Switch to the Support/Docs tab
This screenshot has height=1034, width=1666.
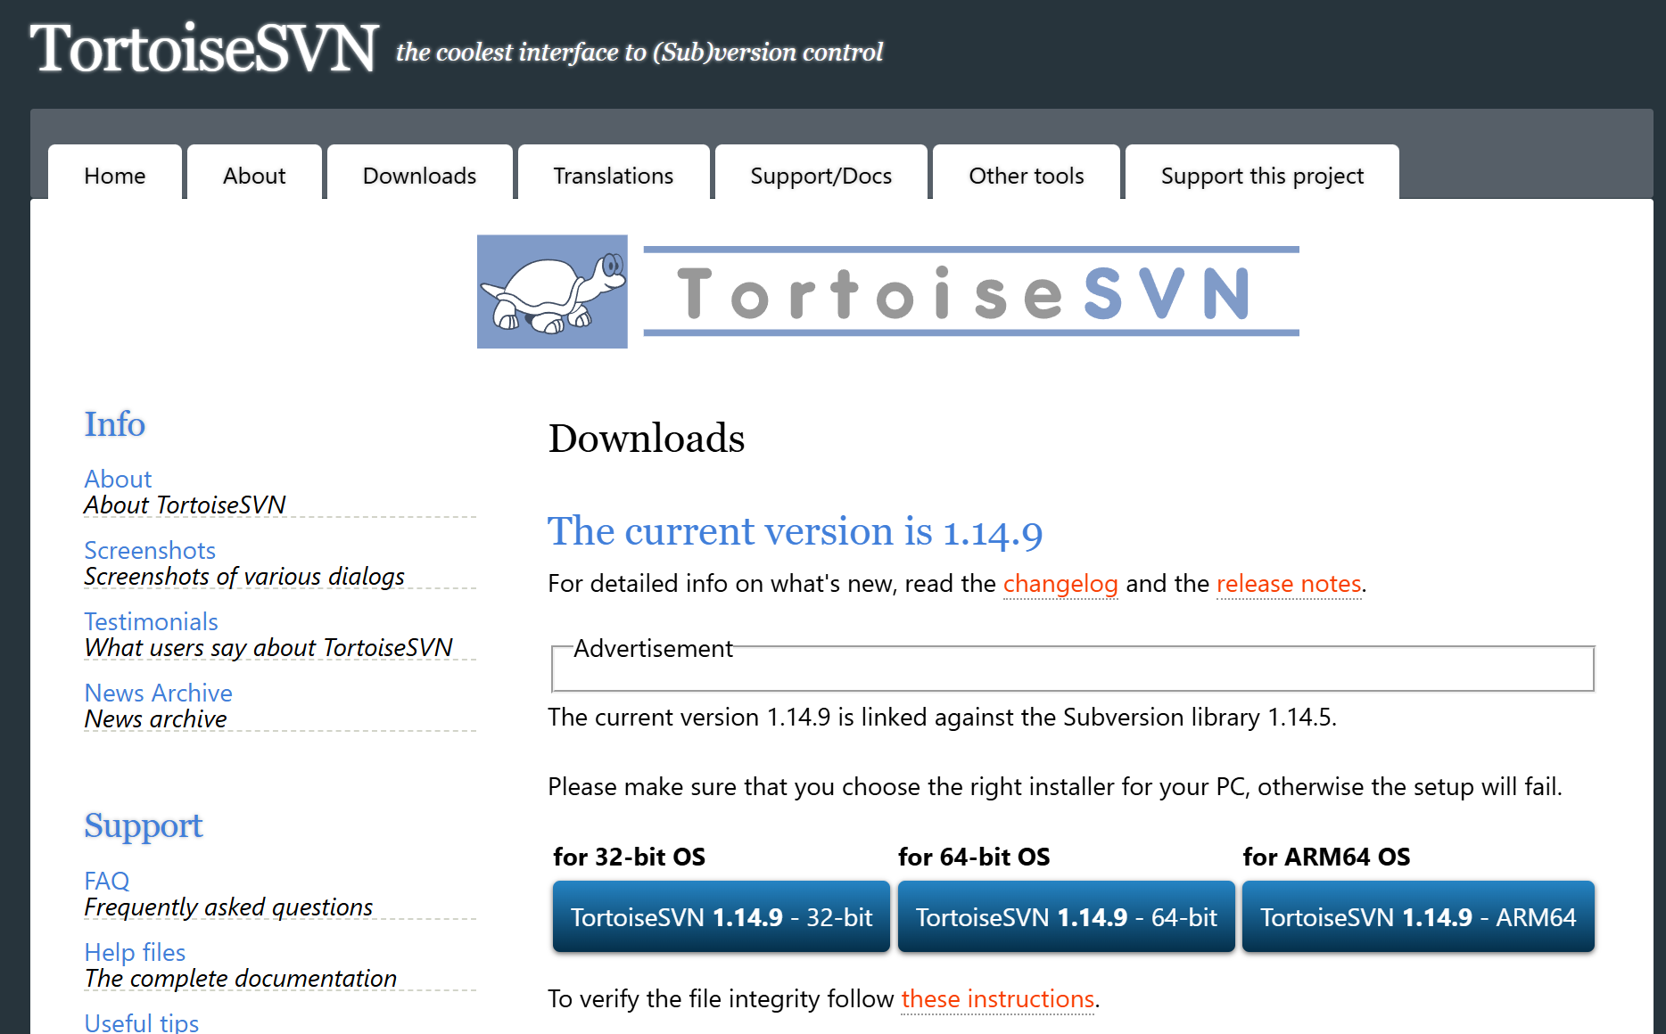click(x=821, y=175)
